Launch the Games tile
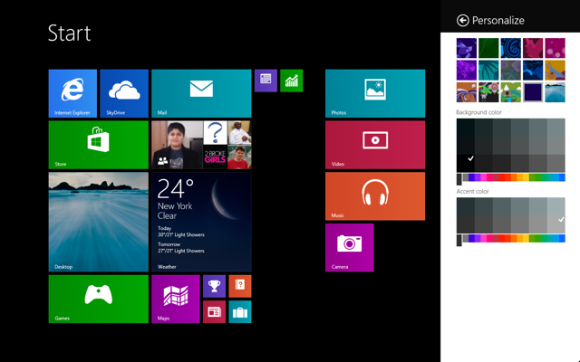 [x=99, y=299]
